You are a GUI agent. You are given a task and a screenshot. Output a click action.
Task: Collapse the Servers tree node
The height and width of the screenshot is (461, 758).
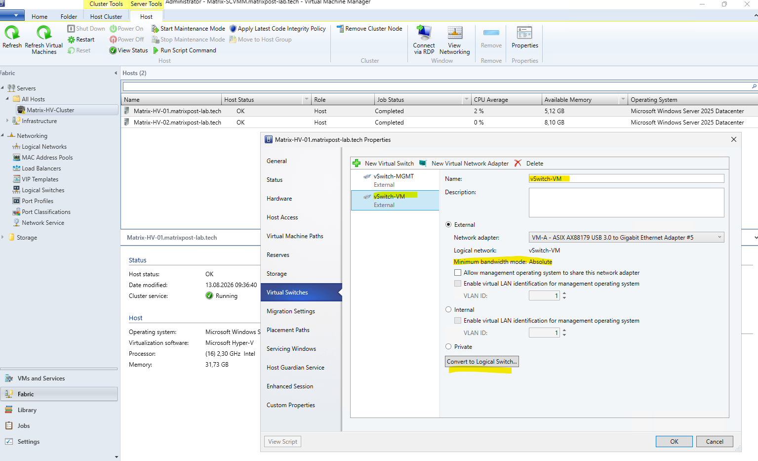click(2, 88)
